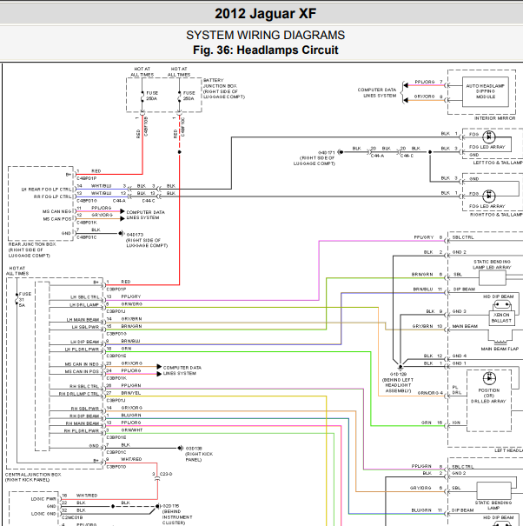Click the 'LH DRL LAMP' pin label

(84, 305)
